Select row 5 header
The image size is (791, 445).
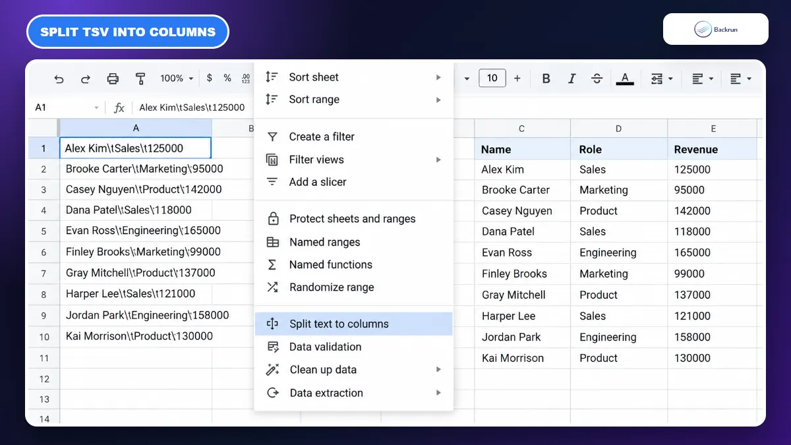pyautogui.click(x=44, y=231)
